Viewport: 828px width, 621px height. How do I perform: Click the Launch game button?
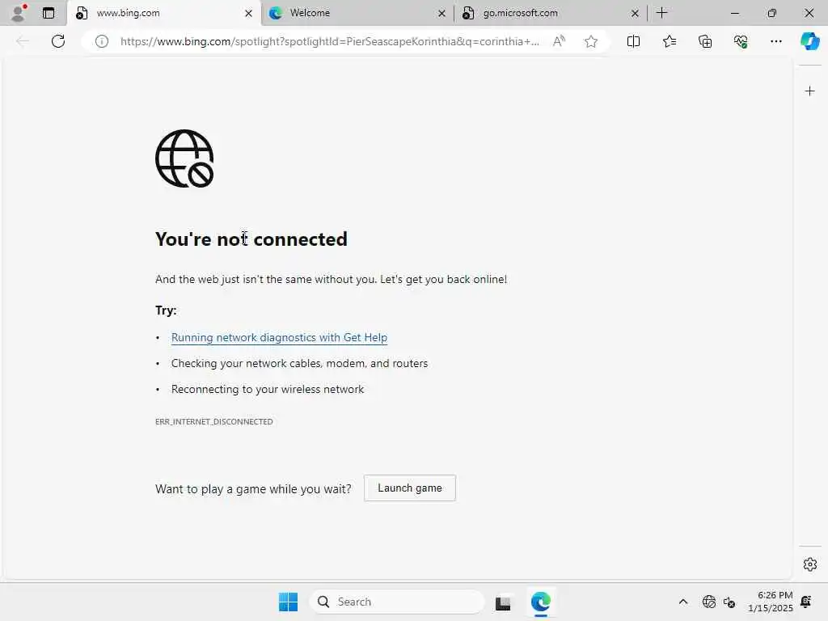[410, 488]
